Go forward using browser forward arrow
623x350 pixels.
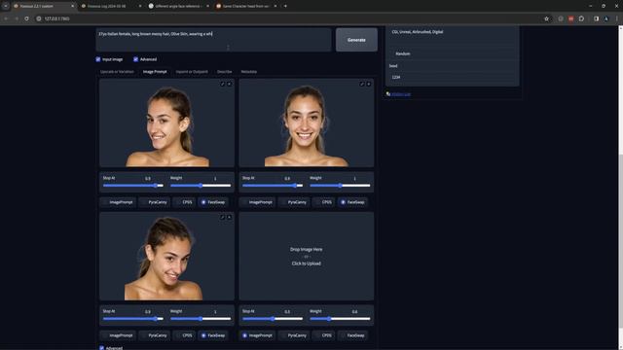coord(17,18)
